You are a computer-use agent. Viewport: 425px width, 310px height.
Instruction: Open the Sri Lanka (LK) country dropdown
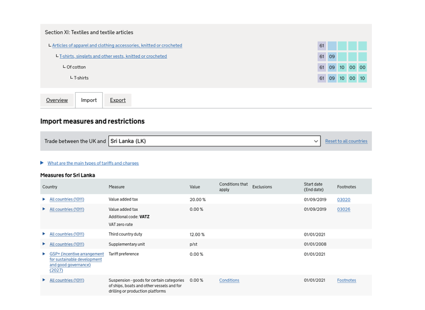click(215, 141)
